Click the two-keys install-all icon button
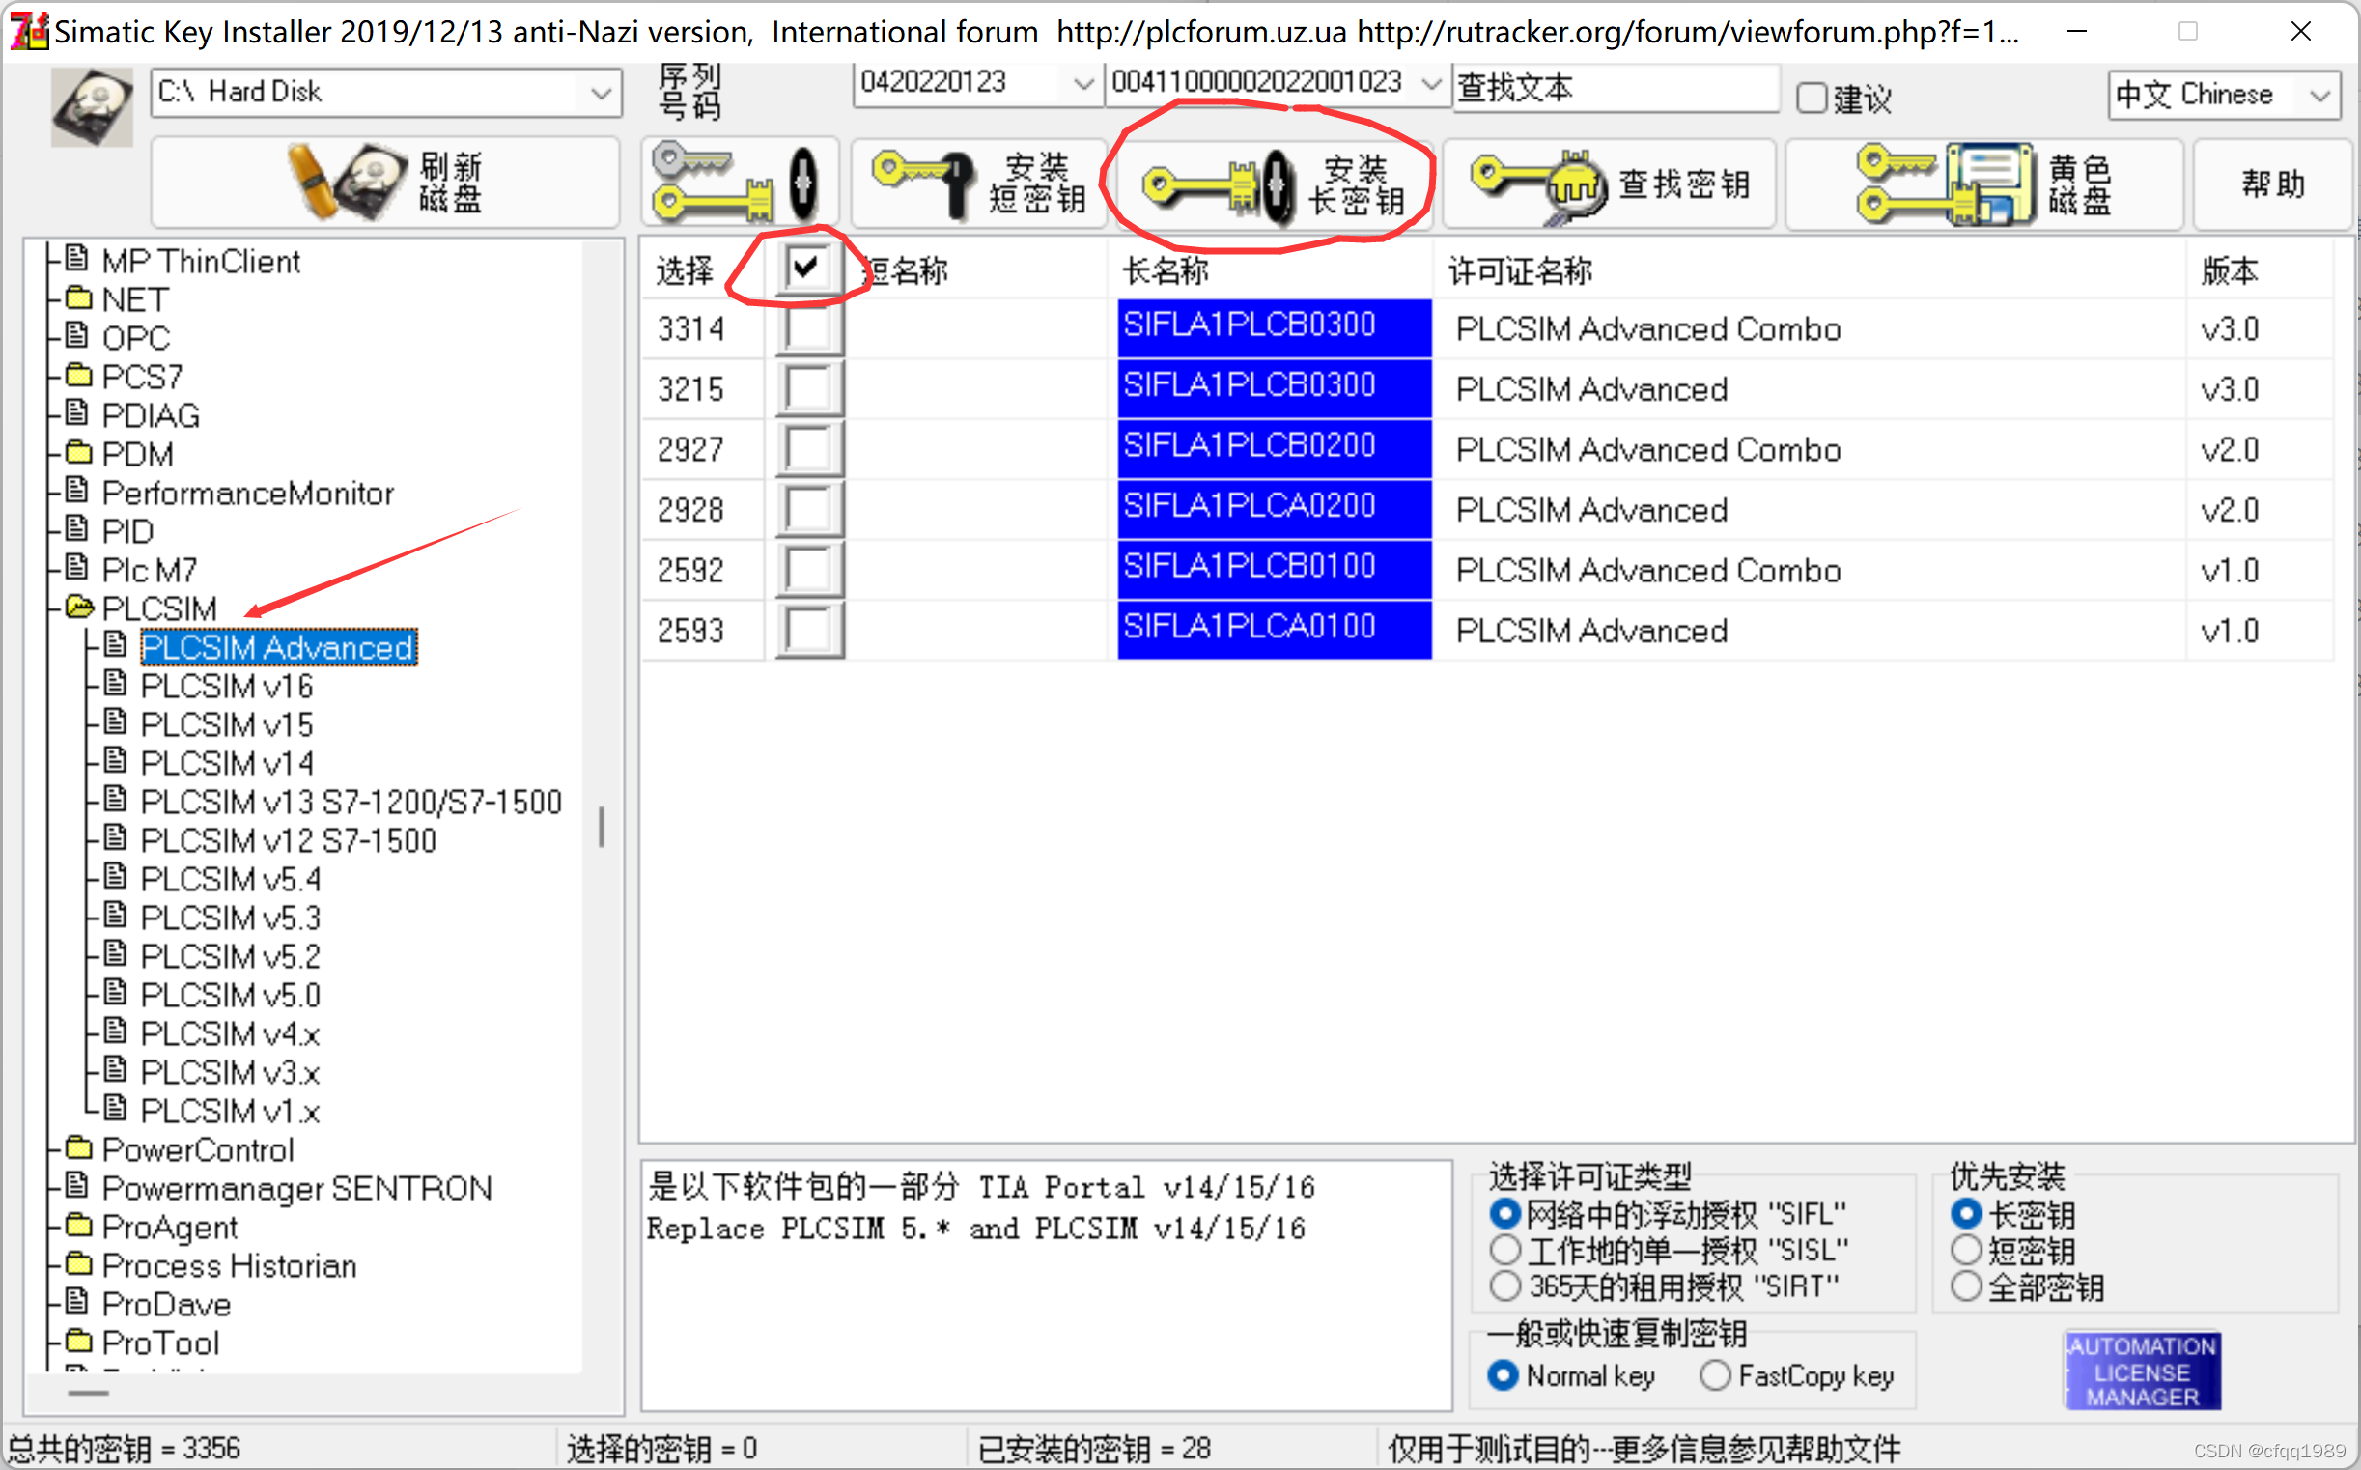This screenshot has width=2361, height=1470. (739, 183)
